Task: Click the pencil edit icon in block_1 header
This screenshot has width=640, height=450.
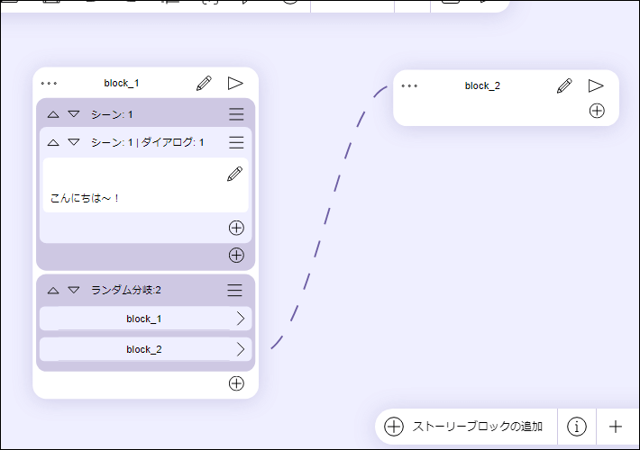Action: 204,84
